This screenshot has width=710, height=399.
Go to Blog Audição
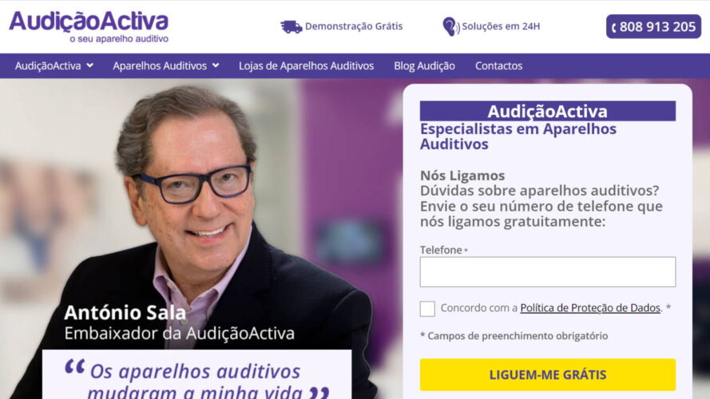click(424, 66)
